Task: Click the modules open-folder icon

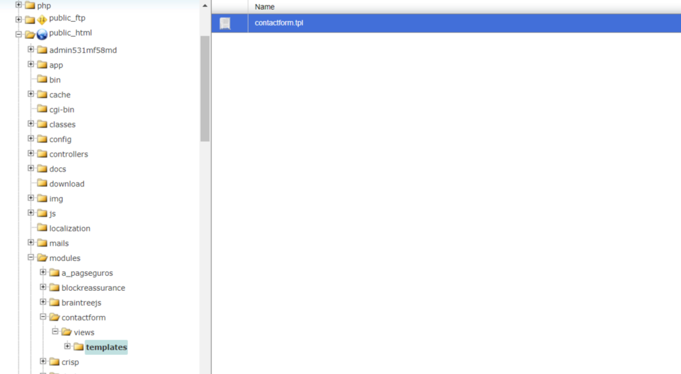Action: [42, 258]
